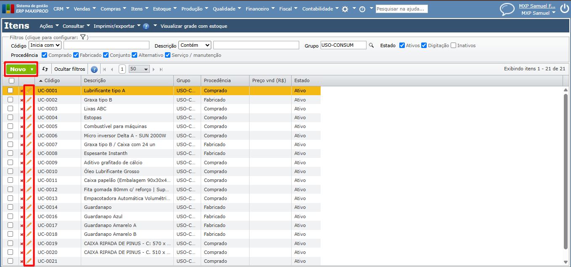571x267 pixels.
Task: Open the page size 50 dropdown
Action: pos(139,69)
